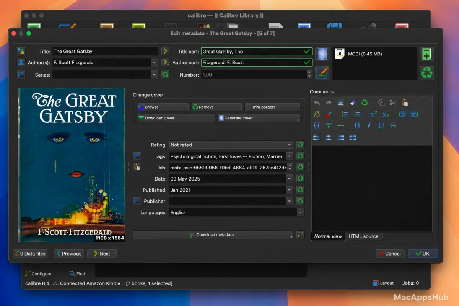Increase indentation in comments
The width and height of the screenshot is (459, 306).
402,114
